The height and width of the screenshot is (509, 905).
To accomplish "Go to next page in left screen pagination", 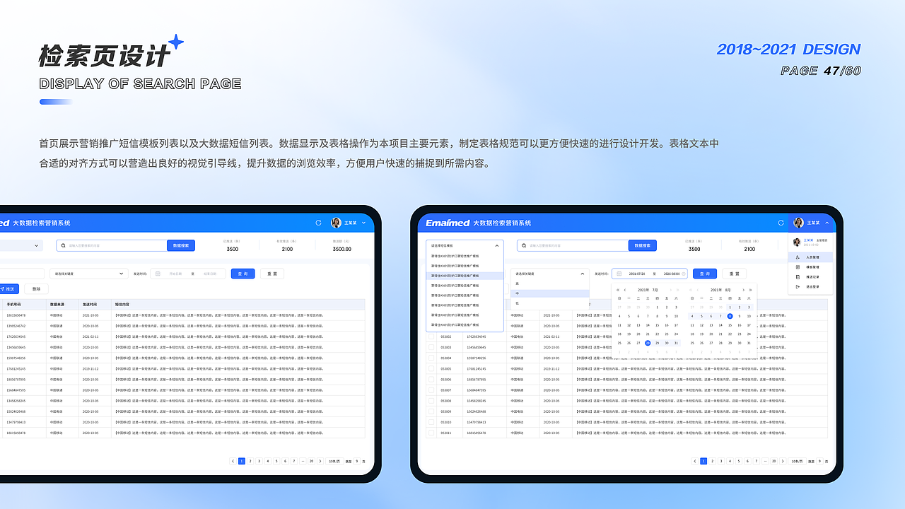I will coord(320,461).
